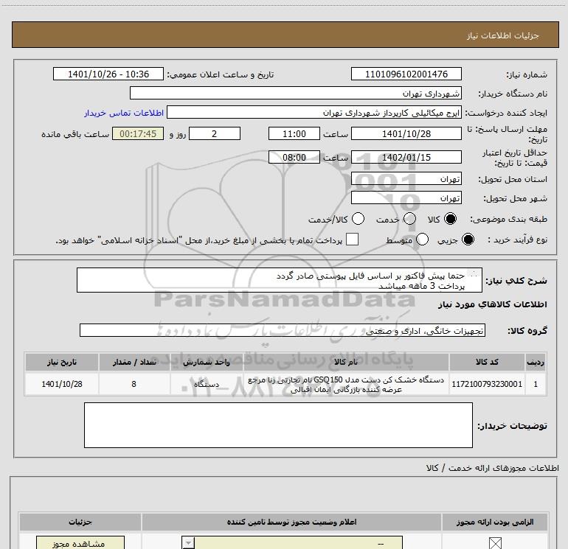The height and width of the screenshot is (549, 568).
Task: Click the شرح کلی نیاز text area
Action: click(280, 280)
